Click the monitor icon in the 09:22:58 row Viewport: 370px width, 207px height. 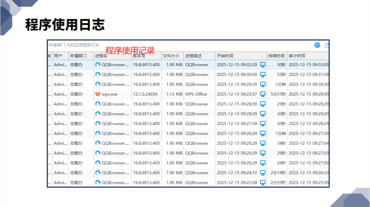click(x=263, y=183)
